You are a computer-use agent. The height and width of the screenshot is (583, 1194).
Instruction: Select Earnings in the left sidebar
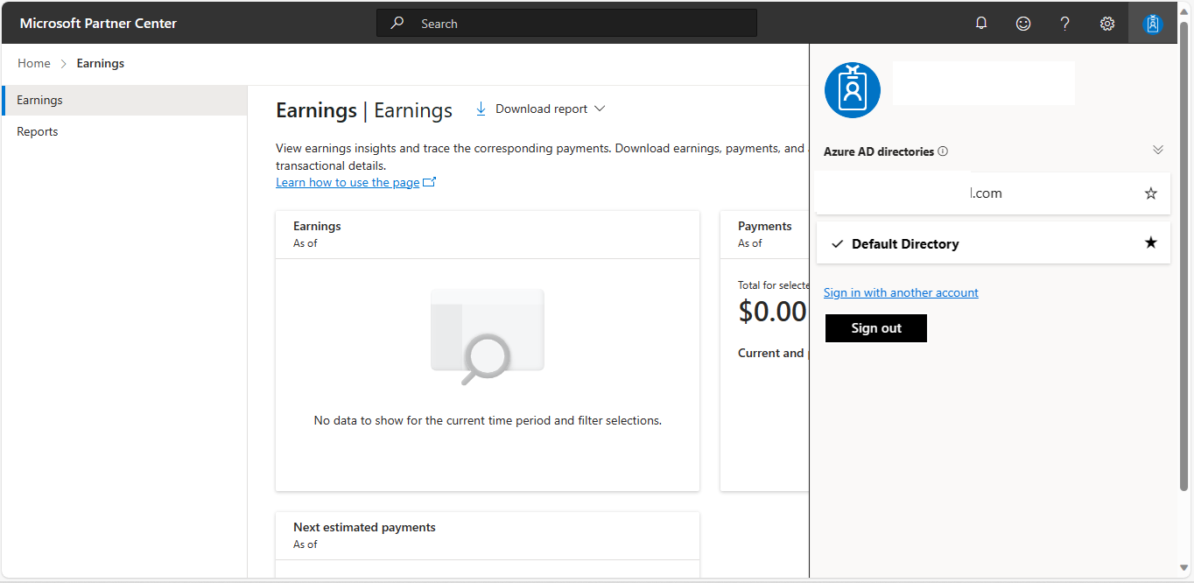point(124,100)
